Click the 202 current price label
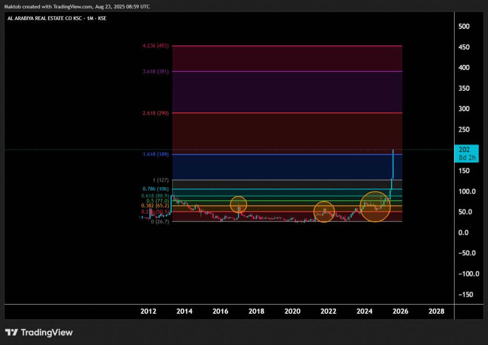The image size is (488, 345). (463, 149)
